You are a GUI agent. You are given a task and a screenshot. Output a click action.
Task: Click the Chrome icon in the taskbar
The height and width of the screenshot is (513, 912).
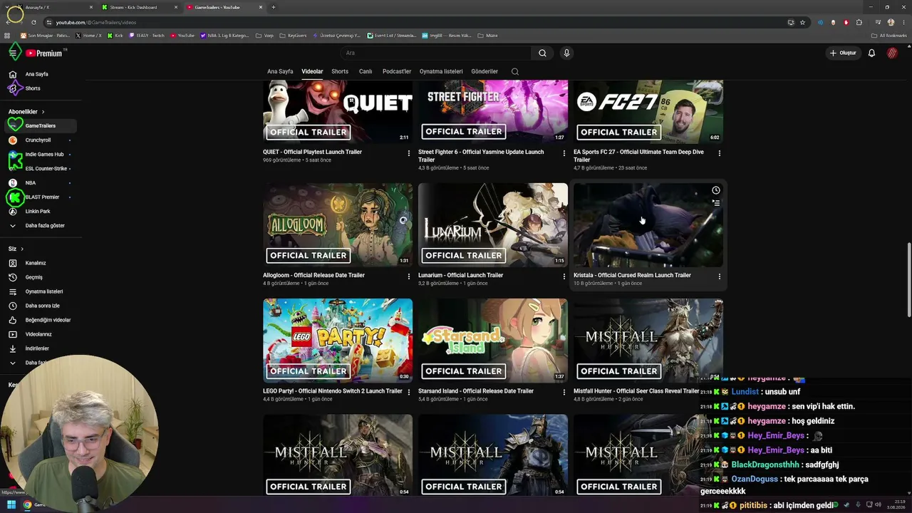click(x=28, y=505)
